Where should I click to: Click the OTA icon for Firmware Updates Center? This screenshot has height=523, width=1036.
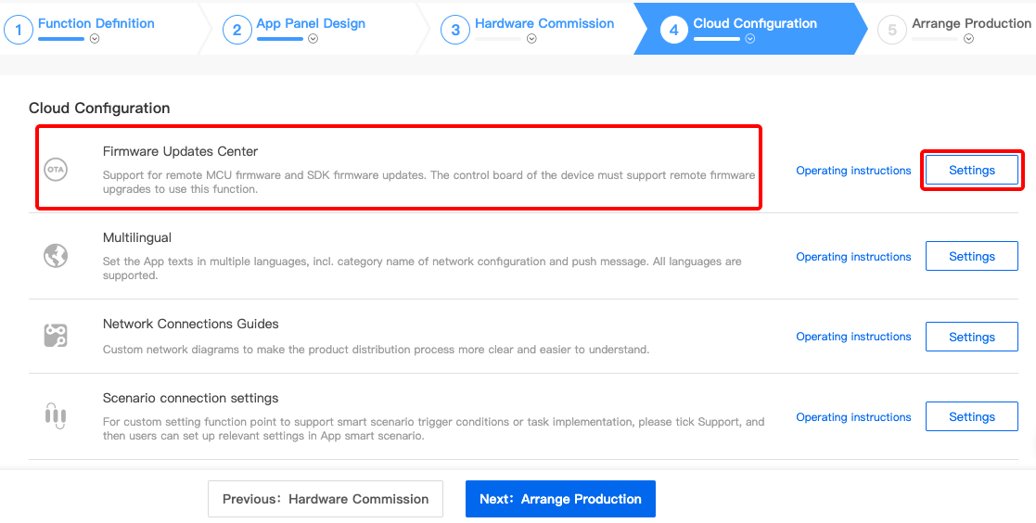[x=56, y=171]
